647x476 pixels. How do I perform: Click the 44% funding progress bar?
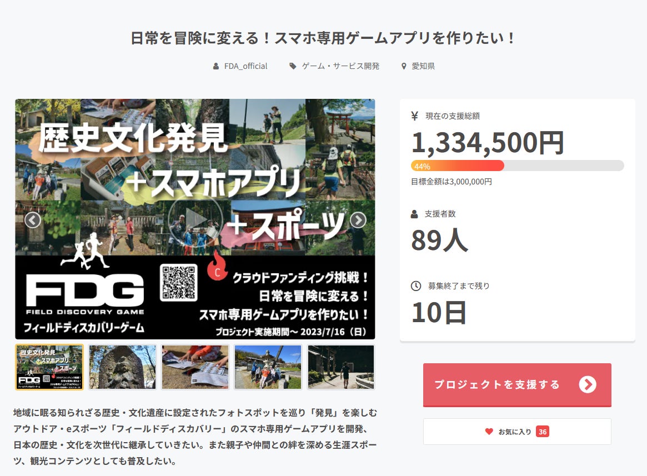[x=517, y=166]
